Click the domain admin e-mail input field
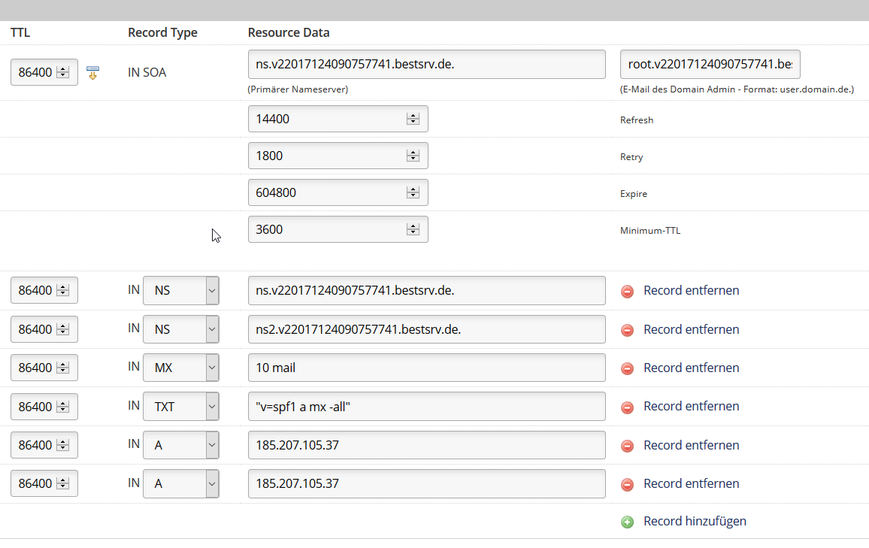 (x=710, y=65)
